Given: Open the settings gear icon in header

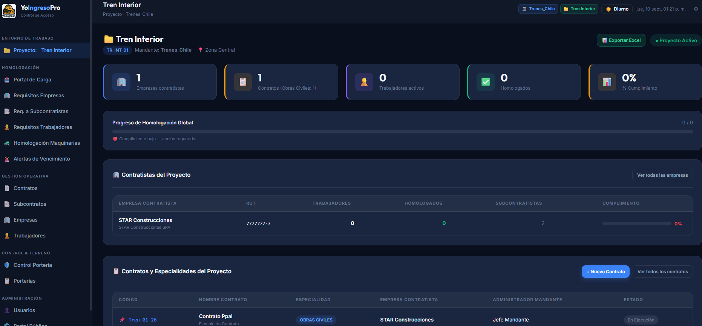Looking at the screenshot, I should pos(696,9).
